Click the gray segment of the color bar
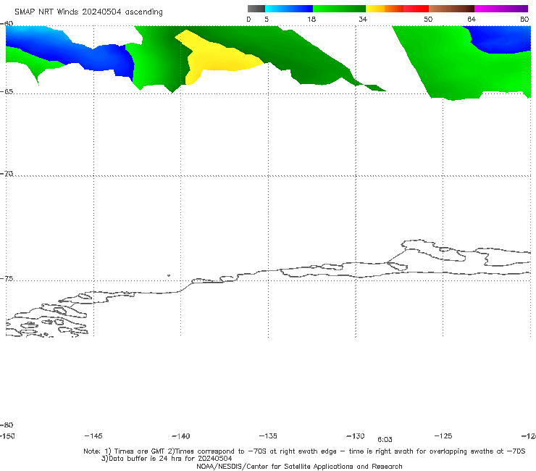The width and height of the screenshot is (536, 471). pyautogui.click(x=256, y=9)
